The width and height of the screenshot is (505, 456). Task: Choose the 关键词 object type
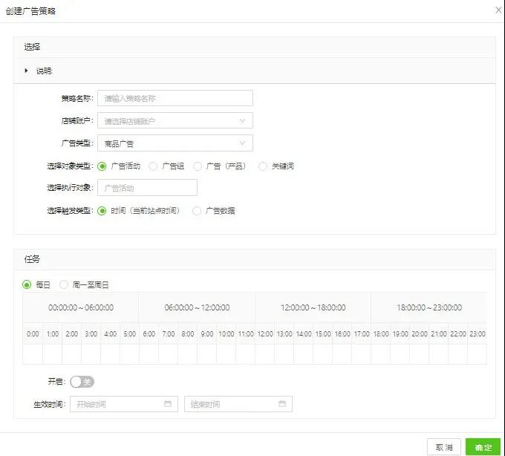point(263,166)
